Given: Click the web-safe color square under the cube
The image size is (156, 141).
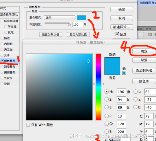Looking at the screenshot, I should coord(124,73).
